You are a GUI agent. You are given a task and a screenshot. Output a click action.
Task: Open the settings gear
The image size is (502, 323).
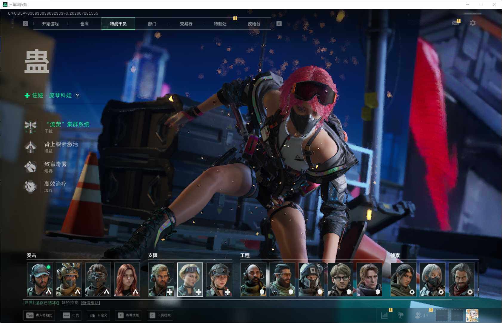[473, 23]
